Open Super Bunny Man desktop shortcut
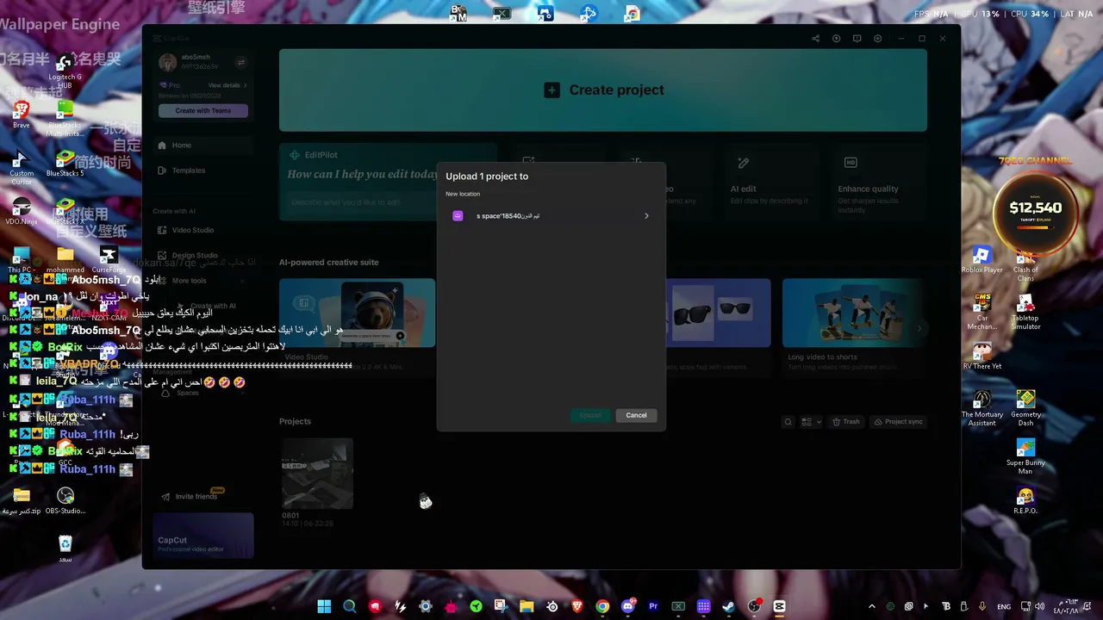 click(1025, 456)
